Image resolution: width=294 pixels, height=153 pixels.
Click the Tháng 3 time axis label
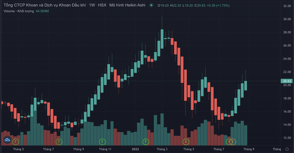pyautogui.click(x=162, y=149)
